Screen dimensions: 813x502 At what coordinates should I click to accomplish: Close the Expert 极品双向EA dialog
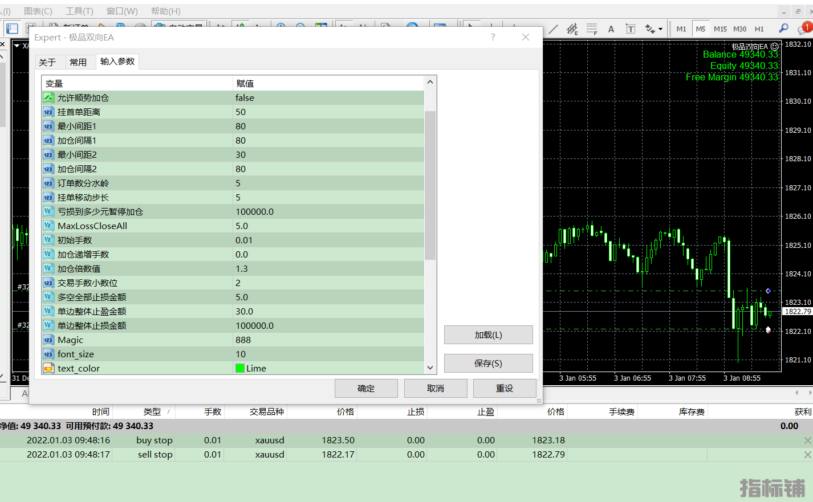pos(526,37)
